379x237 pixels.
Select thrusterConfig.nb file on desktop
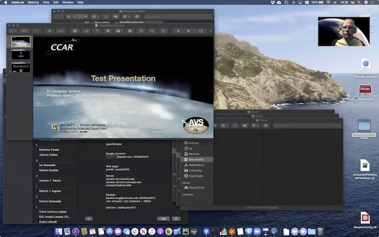365,220
